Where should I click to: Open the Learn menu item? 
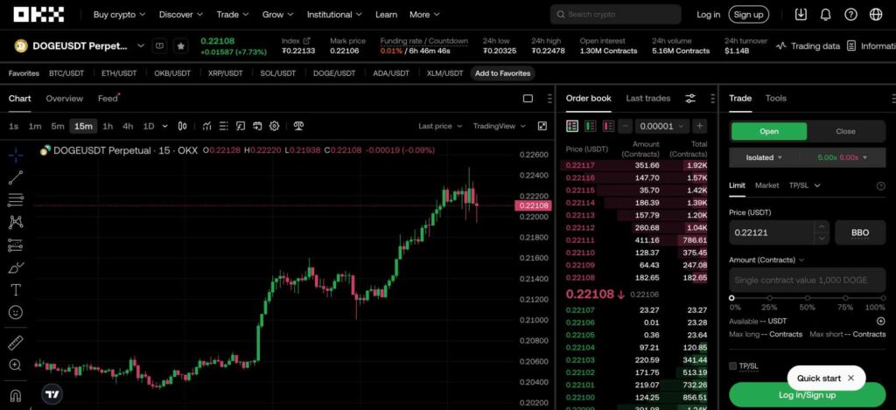pos(386,14)
